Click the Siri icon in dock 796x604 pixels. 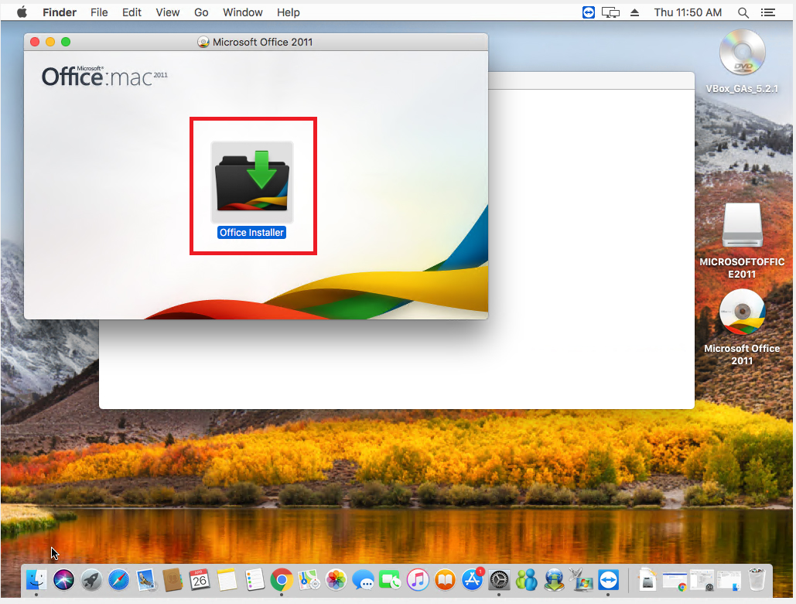[63, 578]
